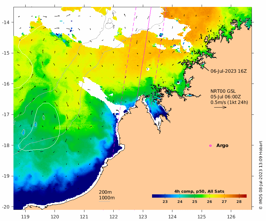
Task: Click the 27 value on the color scale
Action: [224, 202]
